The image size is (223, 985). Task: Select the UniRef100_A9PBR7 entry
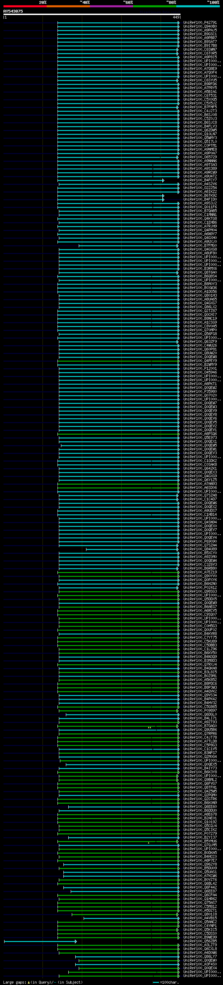[200, 38]
